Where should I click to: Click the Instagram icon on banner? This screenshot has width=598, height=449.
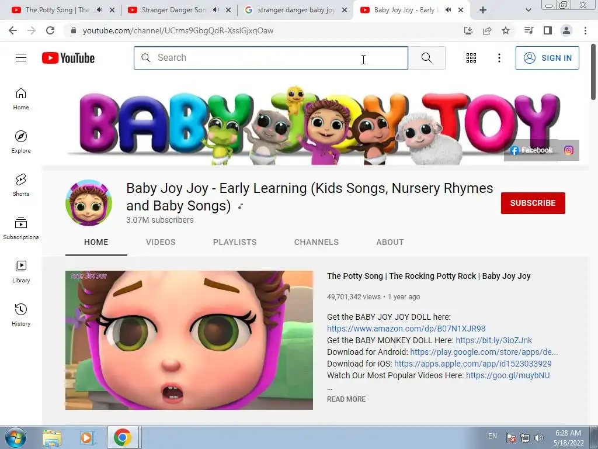click(568, 150)
